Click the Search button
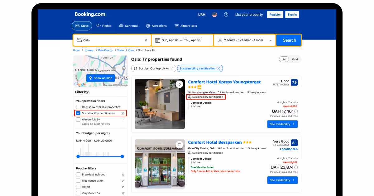The width and height of the screenshot is (374, 196). click(x=289, y=40)
